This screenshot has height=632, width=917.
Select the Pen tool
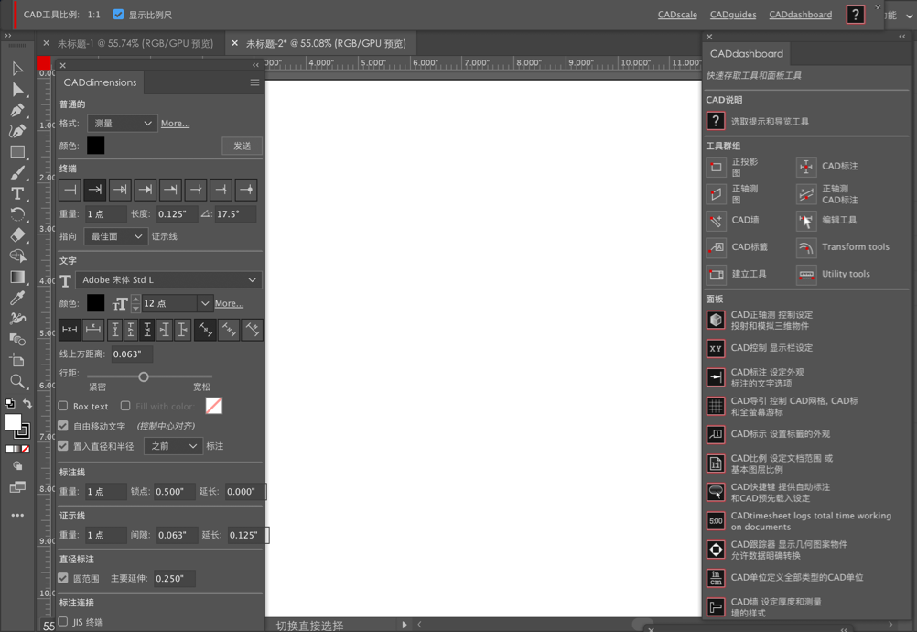[x=18, y=110]
